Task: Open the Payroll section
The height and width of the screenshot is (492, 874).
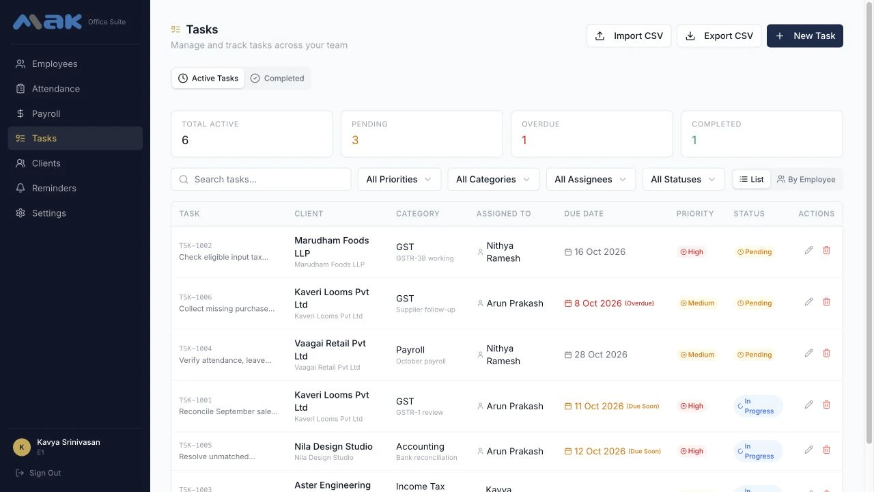Action: 75,113
